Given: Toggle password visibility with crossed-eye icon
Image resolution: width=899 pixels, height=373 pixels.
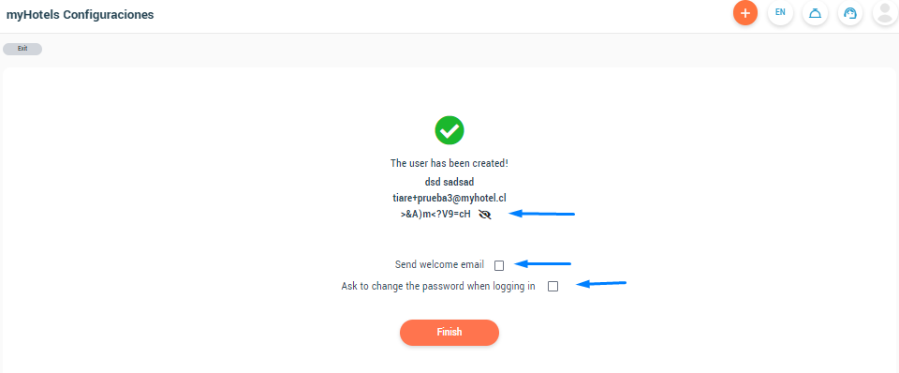Looking at the screenshot, I should tap(485, 215).
